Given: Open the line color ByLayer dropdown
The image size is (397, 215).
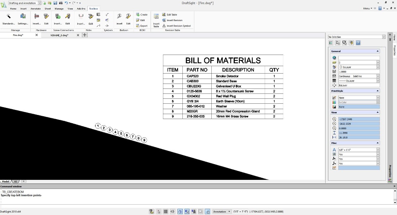Looking at the screenshot, I should [x=378, y=67].
